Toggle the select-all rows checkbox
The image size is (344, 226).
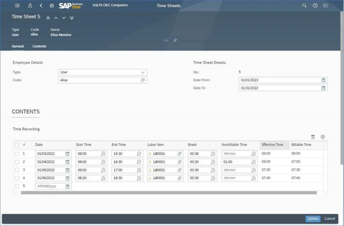17,145
